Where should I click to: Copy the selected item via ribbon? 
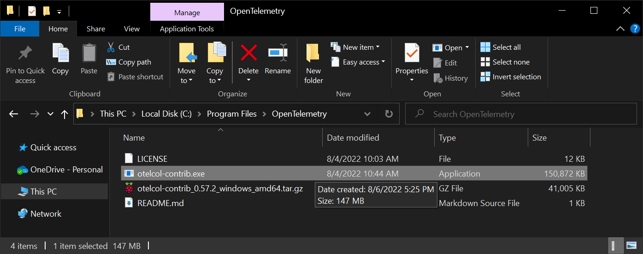point(60,59)
